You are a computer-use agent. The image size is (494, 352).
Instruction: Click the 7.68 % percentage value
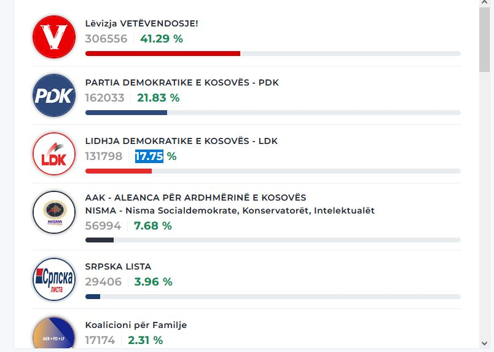152,226
